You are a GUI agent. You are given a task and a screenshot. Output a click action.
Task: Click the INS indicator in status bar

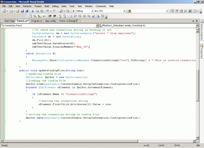click(x=198, y=145)
